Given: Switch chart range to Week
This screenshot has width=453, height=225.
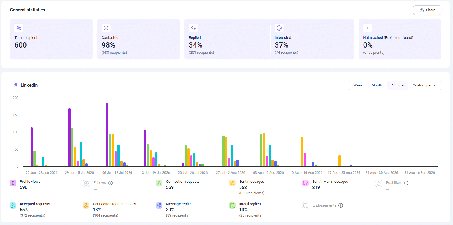Looking at the screenshot, I should 358,85.
